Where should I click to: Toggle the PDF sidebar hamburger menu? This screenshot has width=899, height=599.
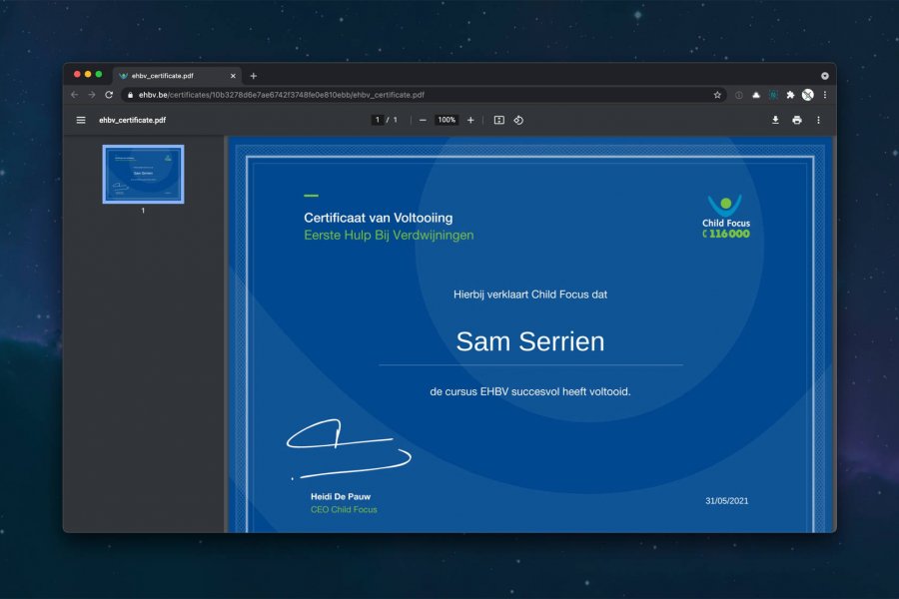coord(81,120)
